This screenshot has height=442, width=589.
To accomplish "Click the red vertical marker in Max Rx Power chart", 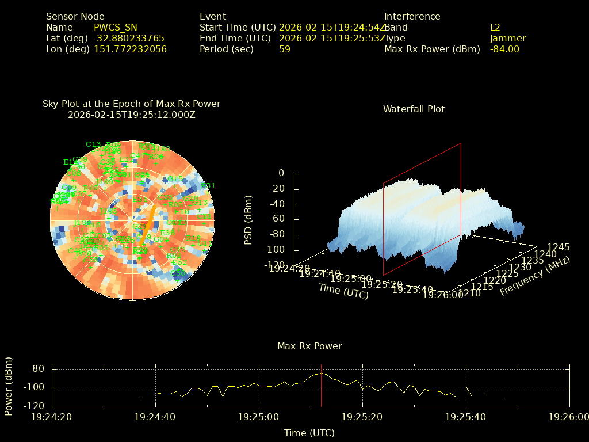I will [321, 384].
